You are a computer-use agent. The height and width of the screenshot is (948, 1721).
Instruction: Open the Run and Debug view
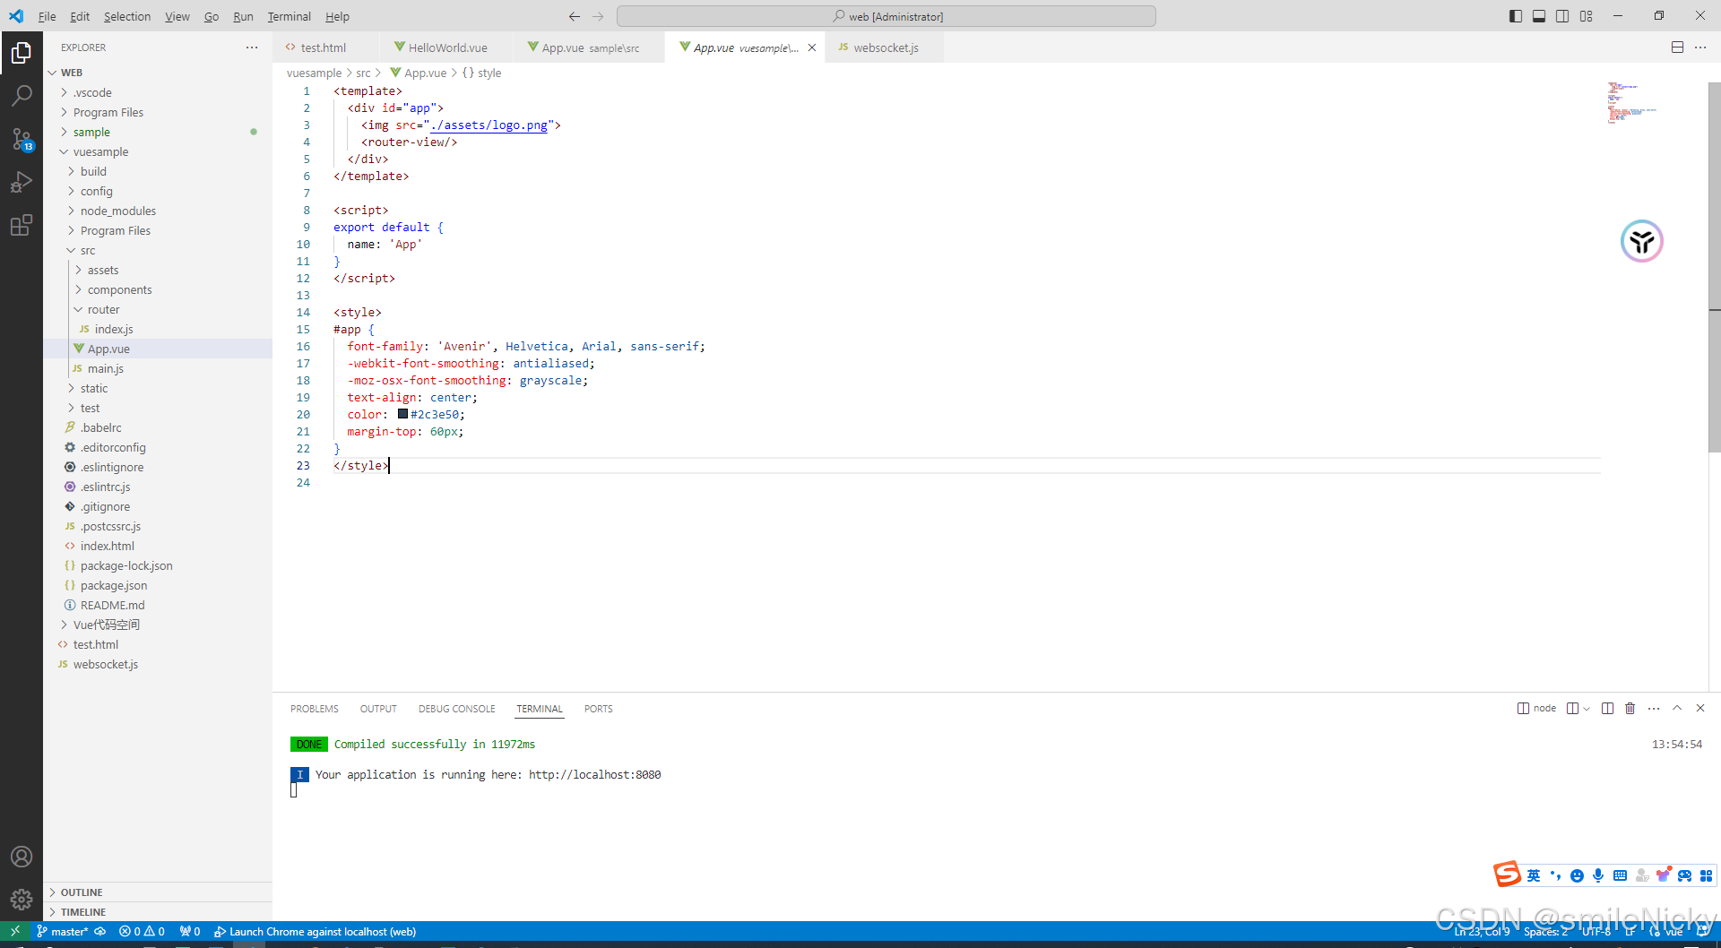(22, 182)
